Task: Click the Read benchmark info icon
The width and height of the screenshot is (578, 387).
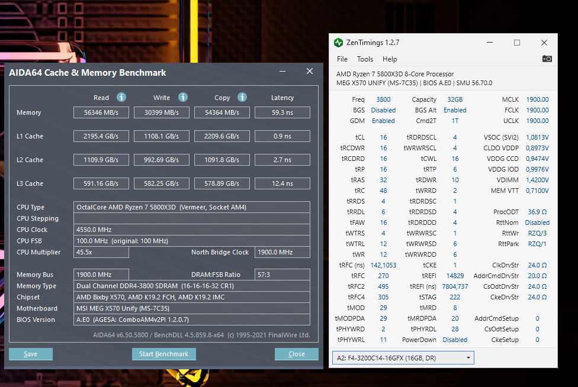Action: click(122, 98)
